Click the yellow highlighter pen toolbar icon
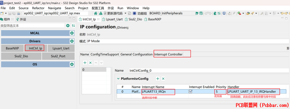This screenshot has height=109, width=290. pos(252,13)
